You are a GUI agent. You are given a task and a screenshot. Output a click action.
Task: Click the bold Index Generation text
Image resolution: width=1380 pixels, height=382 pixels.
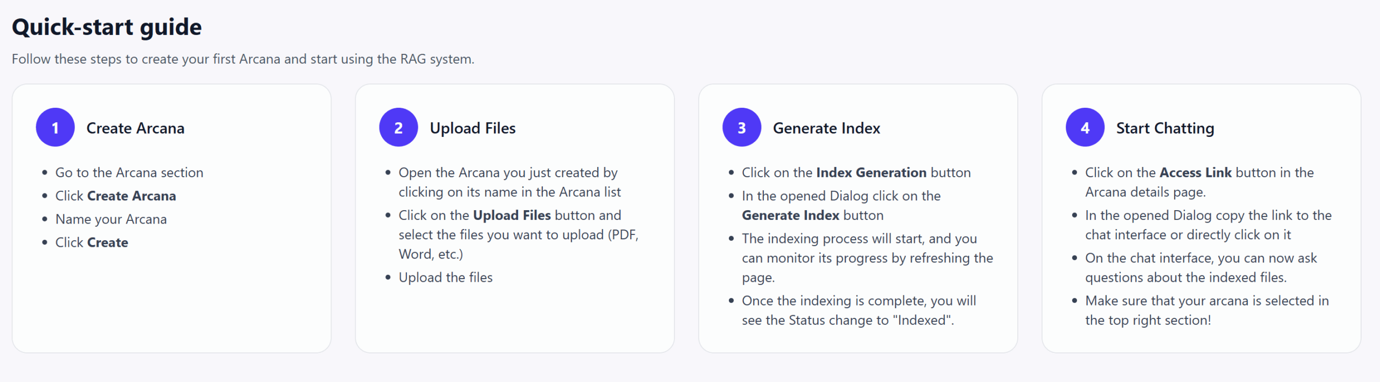871,173
